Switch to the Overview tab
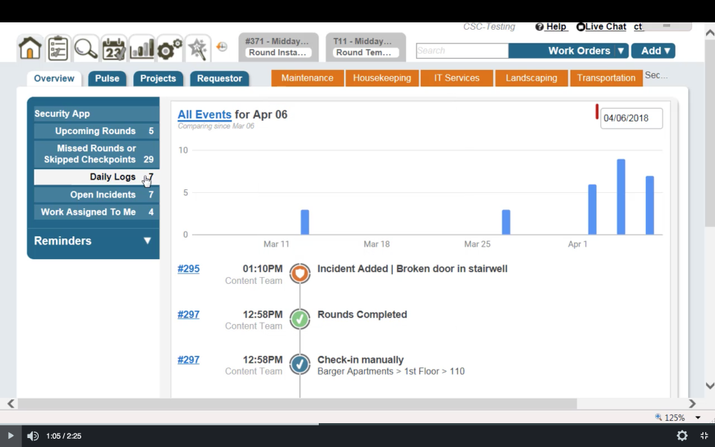Viewport: 715px width, 447px height. [54, 78]
